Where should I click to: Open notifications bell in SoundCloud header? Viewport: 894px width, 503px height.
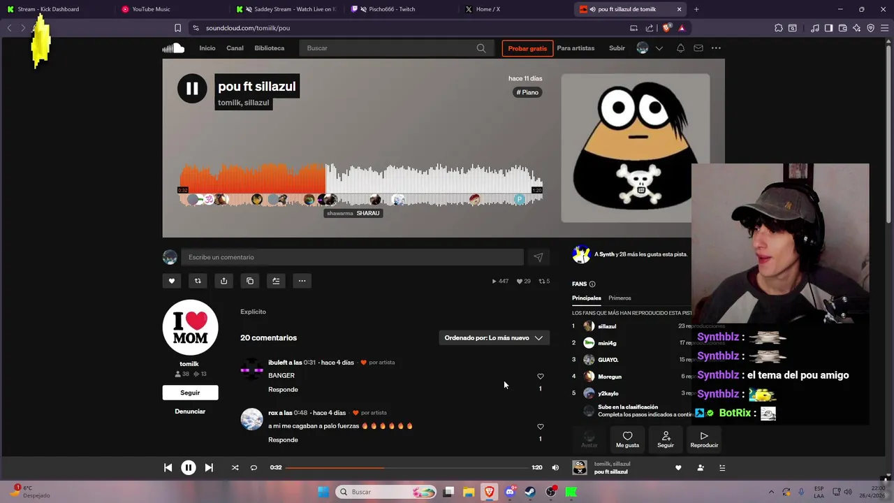click(x=680, y=48)
